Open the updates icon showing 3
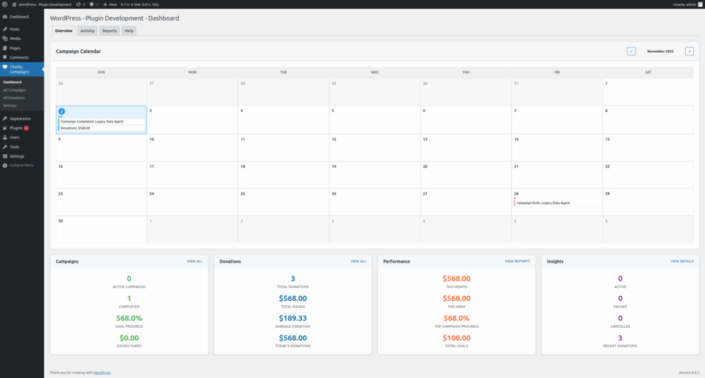Viewport: 705px width, 378px height. [x=81, y=5]
